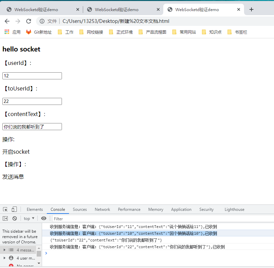This screenshot has width=274, height=268.
Task: Click the sidebar scrollbar down arrow
Action: (39, 263)
